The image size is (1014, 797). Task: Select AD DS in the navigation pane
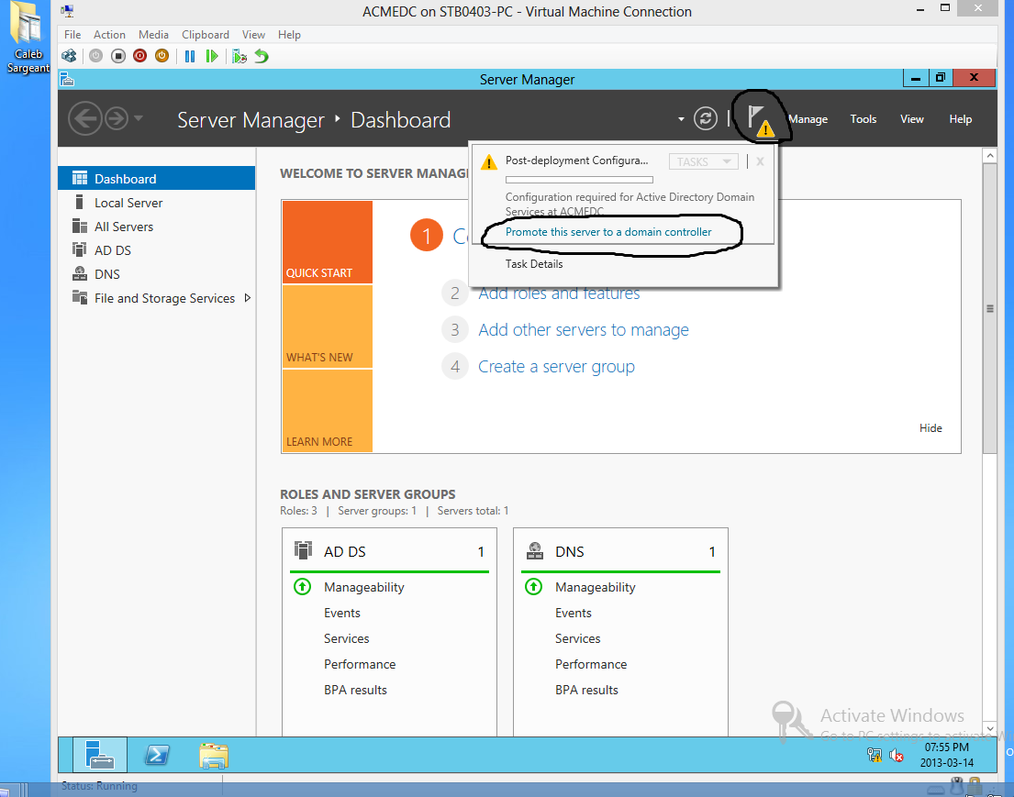click(x=157, y=250)
